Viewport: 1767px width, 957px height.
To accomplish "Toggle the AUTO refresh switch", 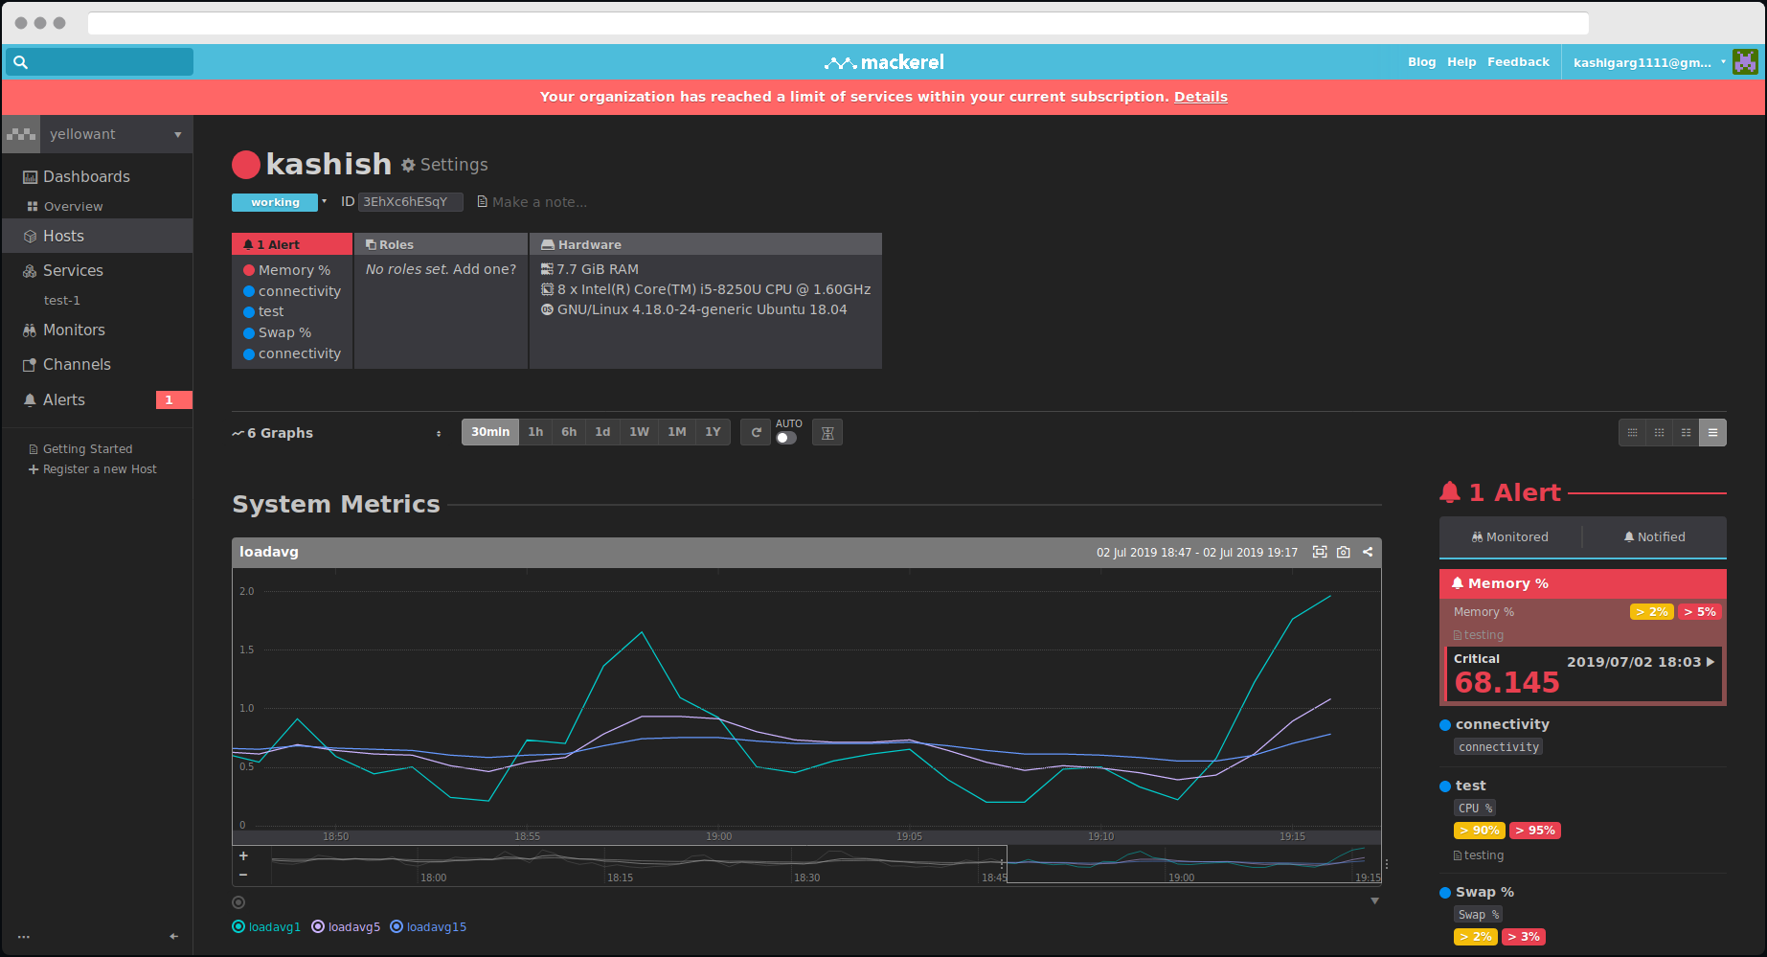I will click(x=786, y=438).
